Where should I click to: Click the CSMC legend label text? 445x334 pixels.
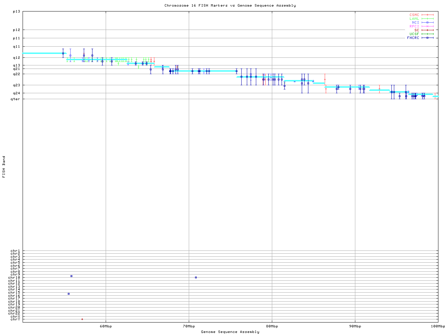click(414, 15)
